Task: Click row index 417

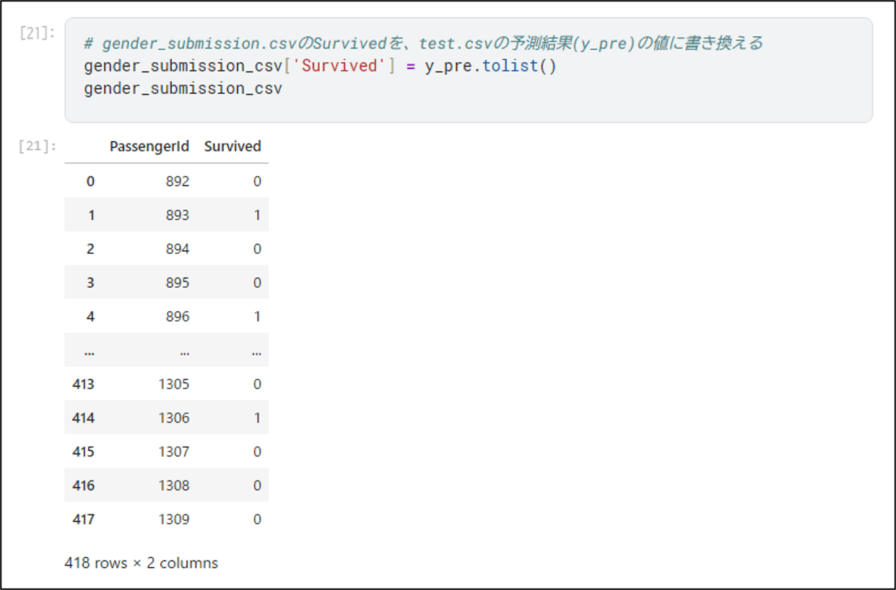Action: point(84,519)
